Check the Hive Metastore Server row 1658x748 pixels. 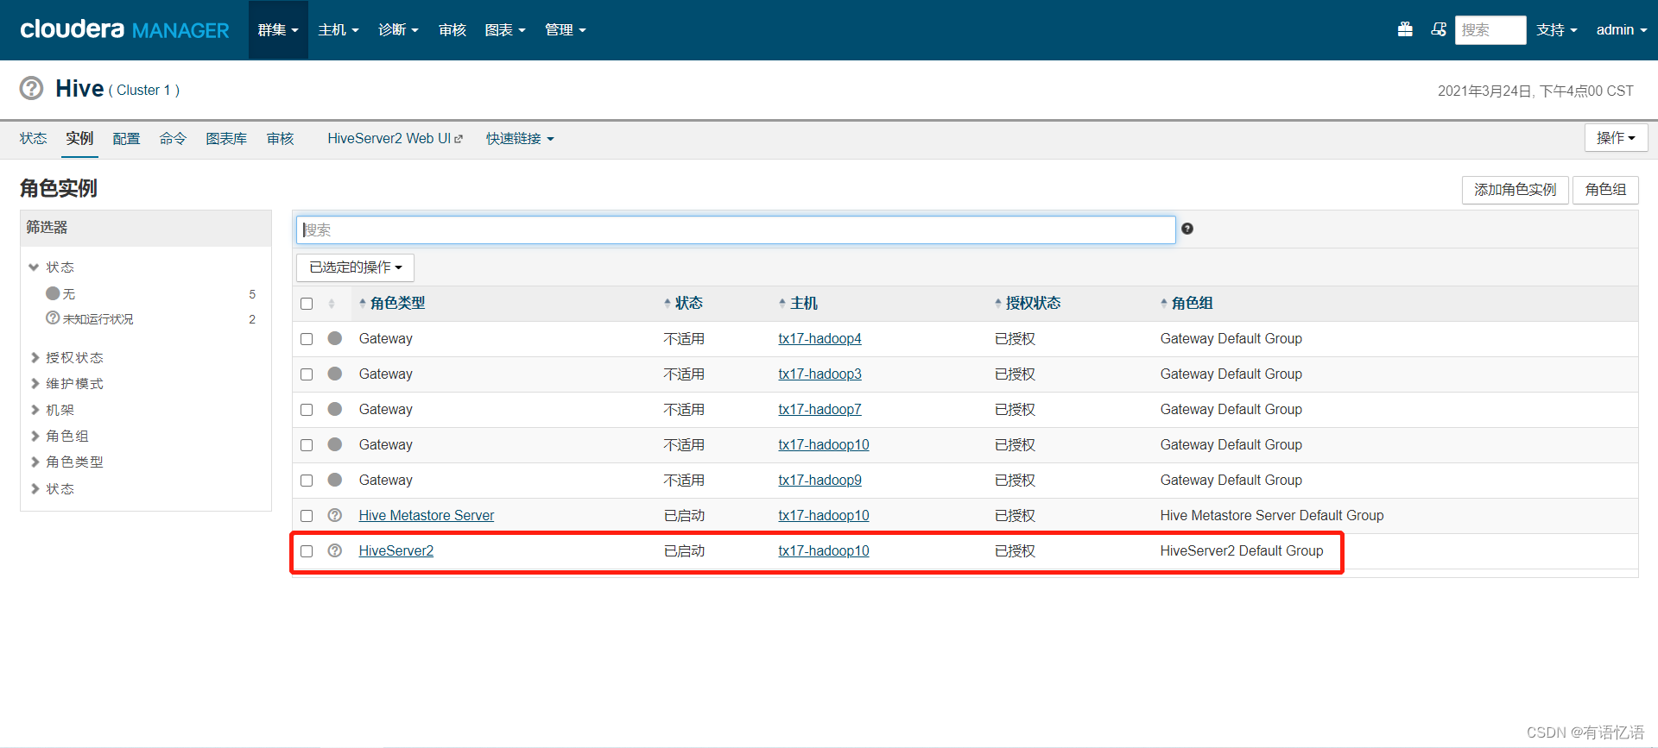[x=307, y=516]
